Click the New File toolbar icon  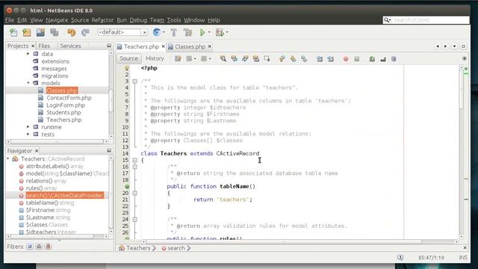(x=13, y=32)
